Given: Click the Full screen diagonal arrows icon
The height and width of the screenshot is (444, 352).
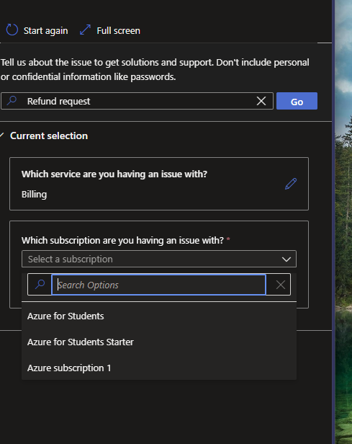Looking at the screenshot, I should click(x=85, y=30).
